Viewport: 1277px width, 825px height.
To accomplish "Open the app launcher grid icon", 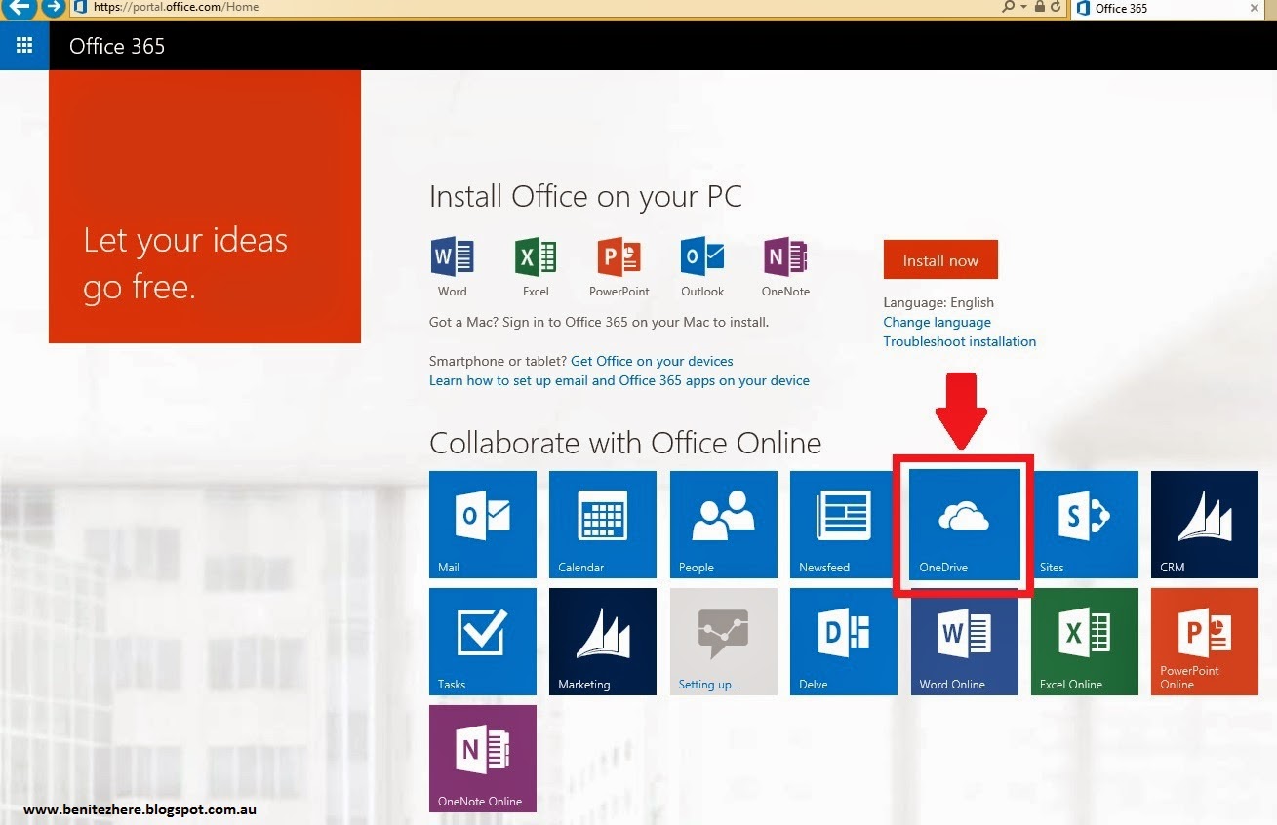I will 24,46.
